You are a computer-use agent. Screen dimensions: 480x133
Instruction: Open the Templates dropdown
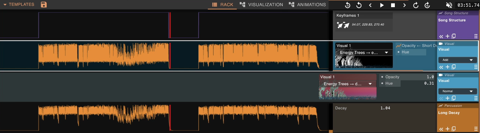coord(19,4)
